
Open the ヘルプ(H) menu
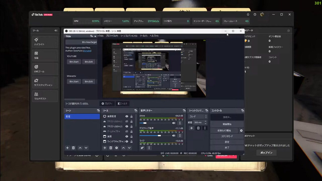point(154,36)
